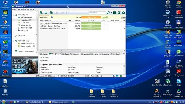This screenshot has height=104, width=185.
Task: Collapse the Торренты (4) tree node
Action: tap(14, 15)
